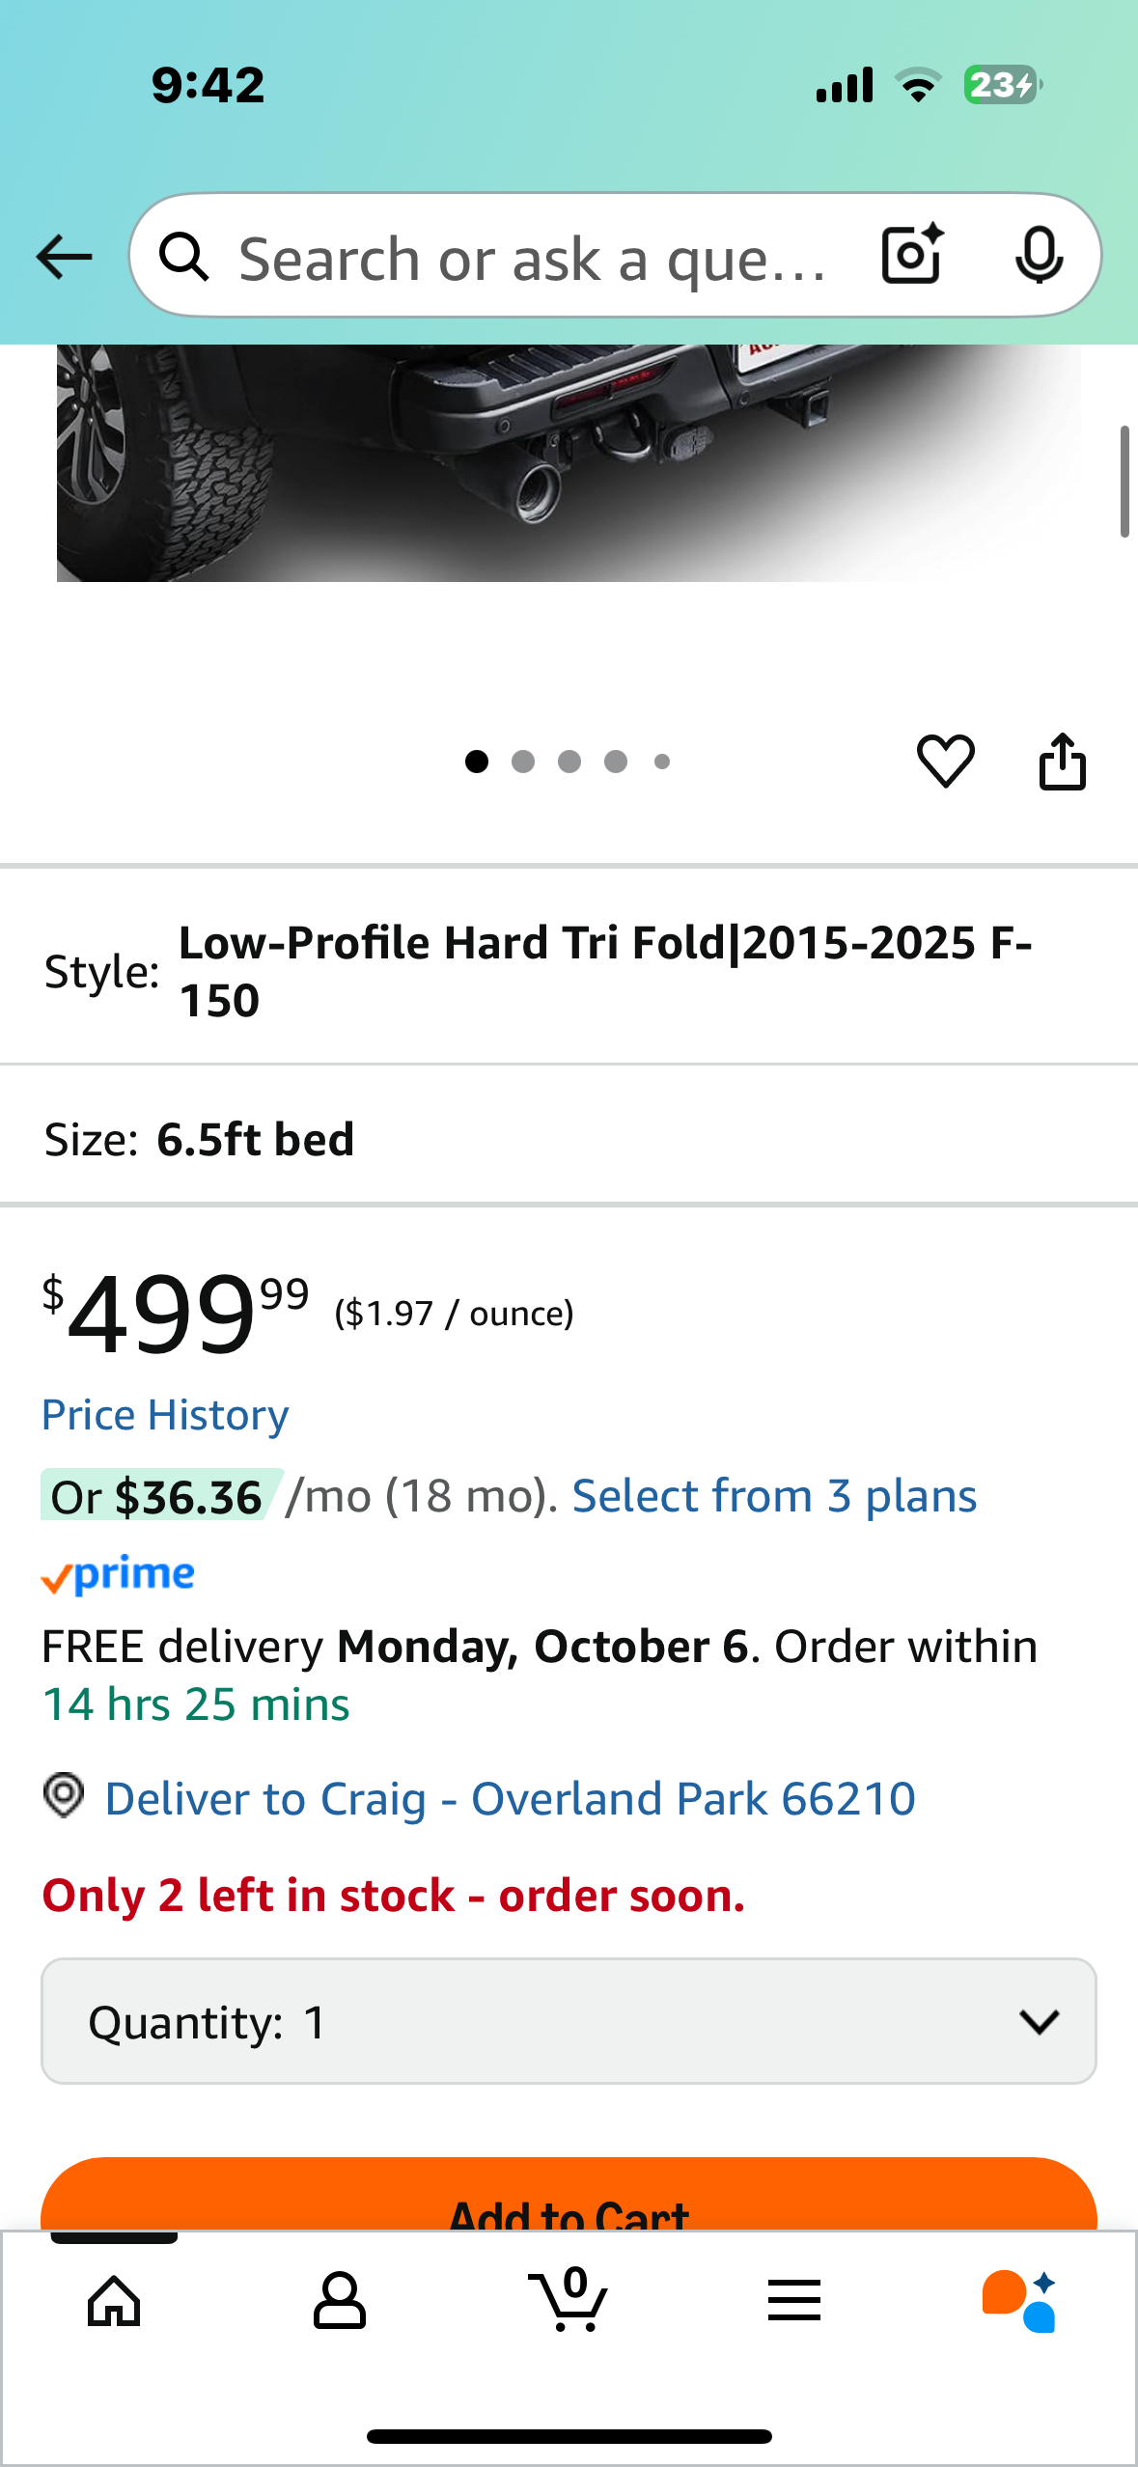
Task: Open the shopping cart icon
Action: click(568, 2301)
